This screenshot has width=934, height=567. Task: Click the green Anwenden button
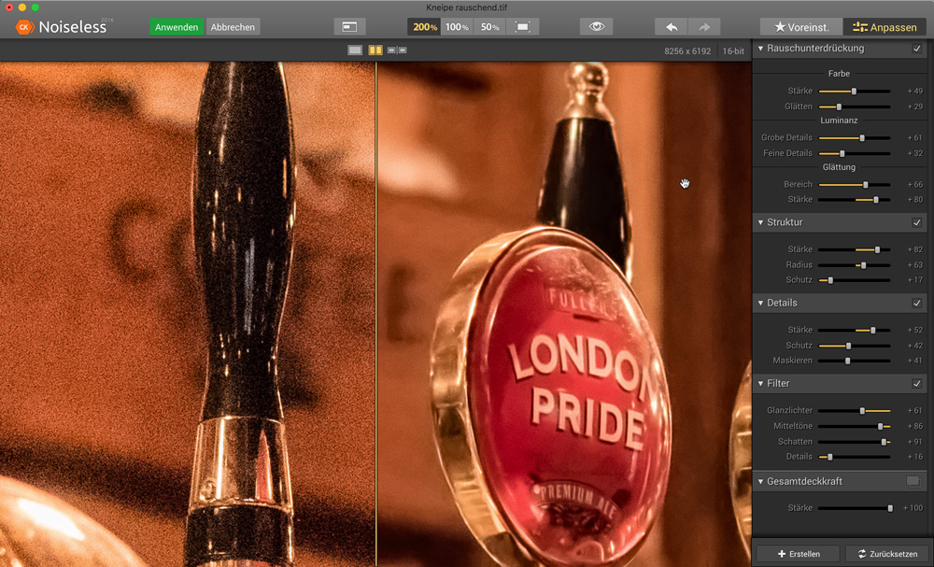point(177,27)
